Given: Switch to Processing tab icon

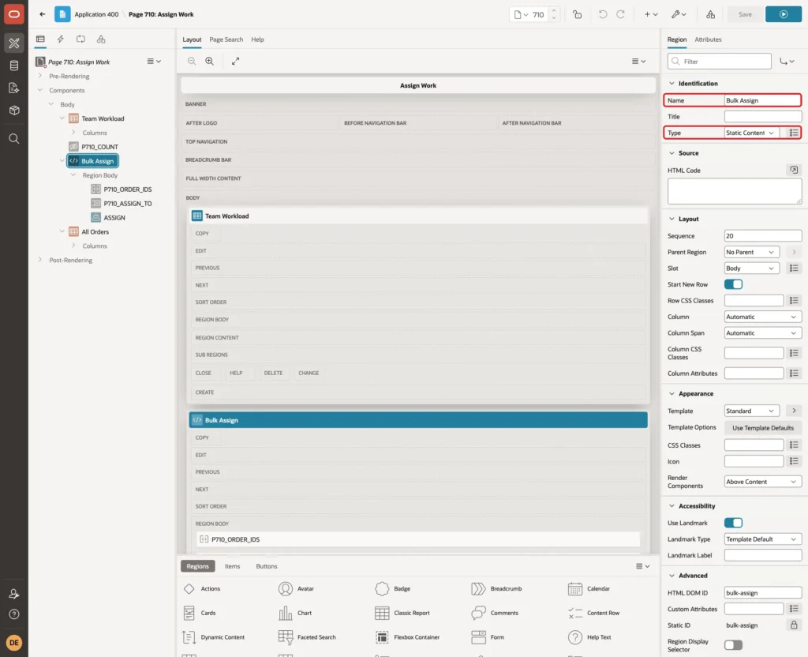Looking at the screenshot, I should pyautogui.click(x=81, y=39).
